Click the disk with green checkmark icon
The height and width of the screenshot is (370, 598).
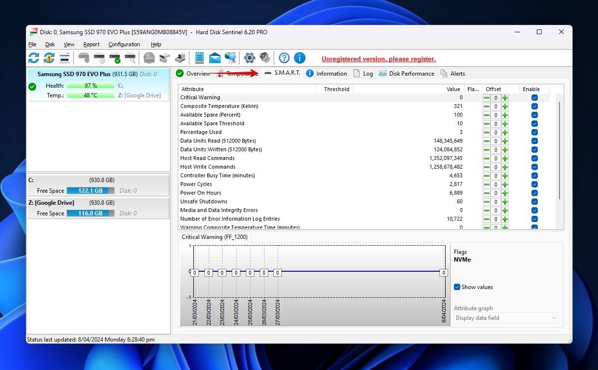click(115, 58)
